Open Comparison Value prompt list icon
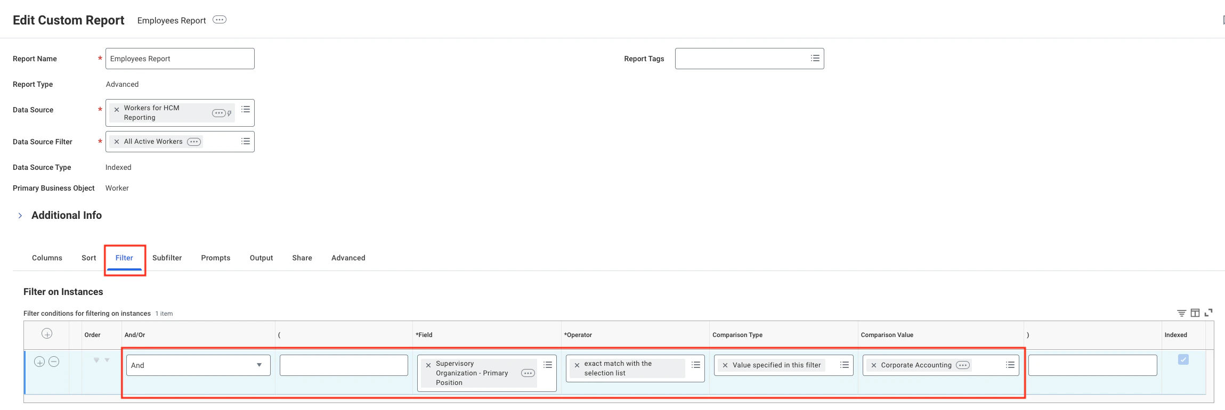Viewport: 1225px width, 410px height. click(1010, 365)
